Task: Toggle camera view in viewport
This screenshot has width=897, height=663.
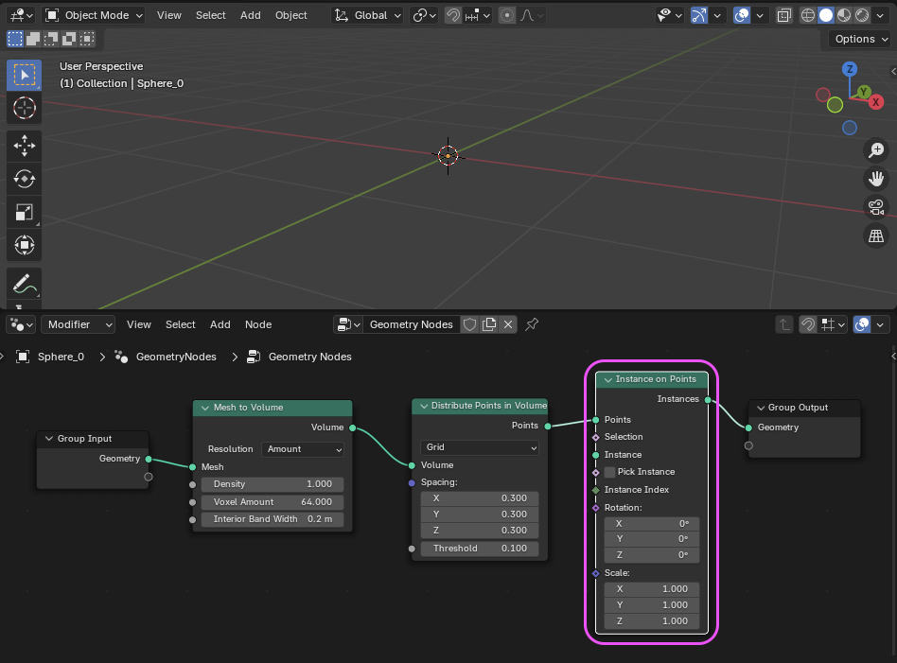Action: (x=876, y=207)
